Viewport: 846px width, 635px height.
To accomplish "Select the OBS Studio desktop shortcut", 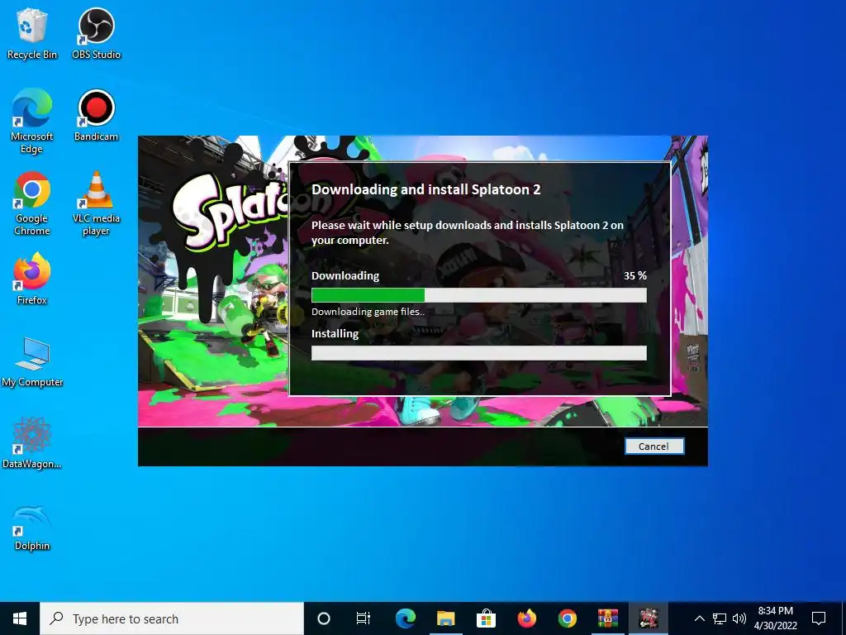I will coord(96,33).
